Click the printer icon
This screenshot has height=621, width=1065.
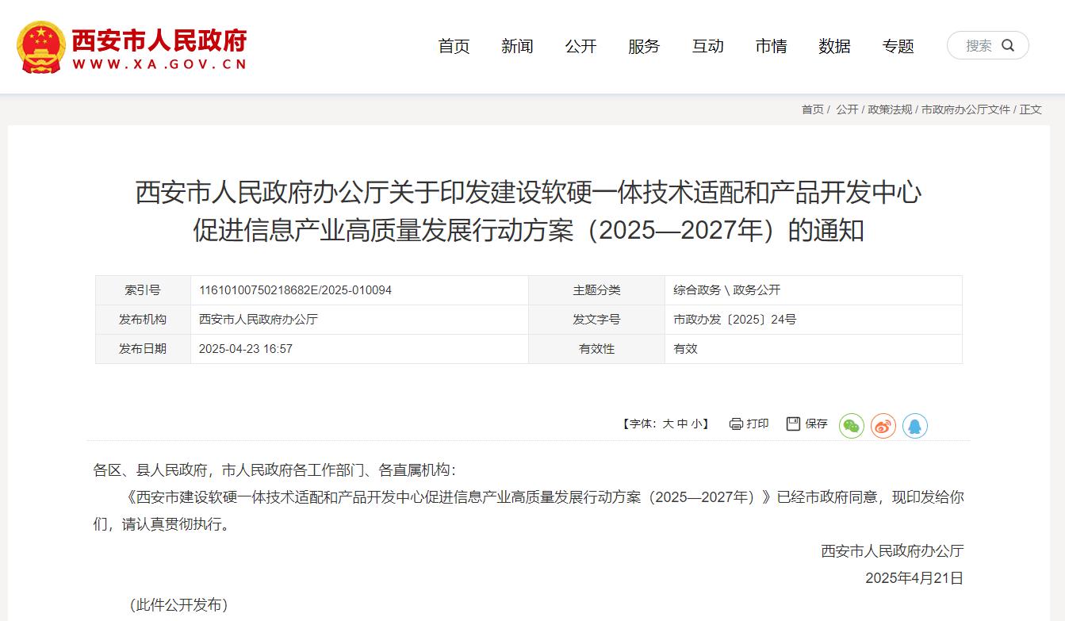point(736,424)
